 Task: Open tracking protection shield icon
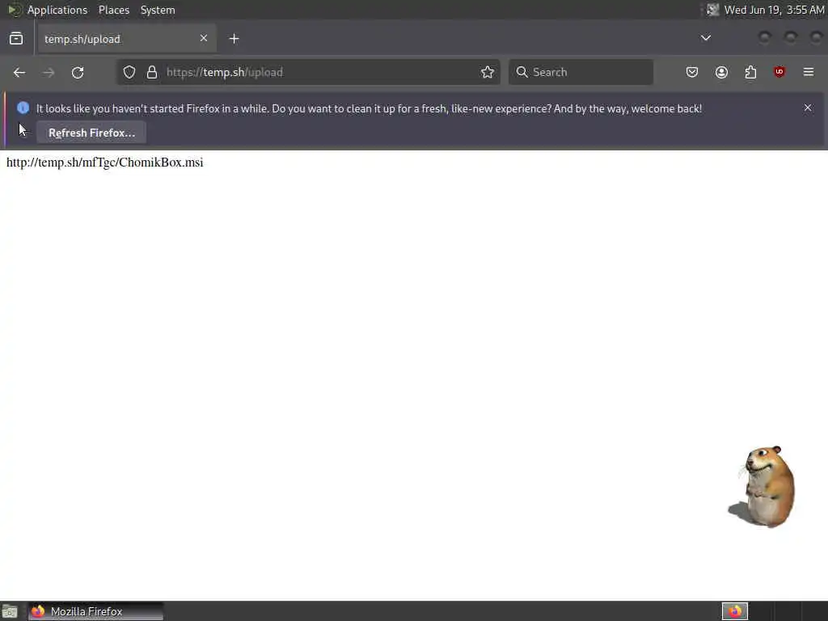point(129,72)
